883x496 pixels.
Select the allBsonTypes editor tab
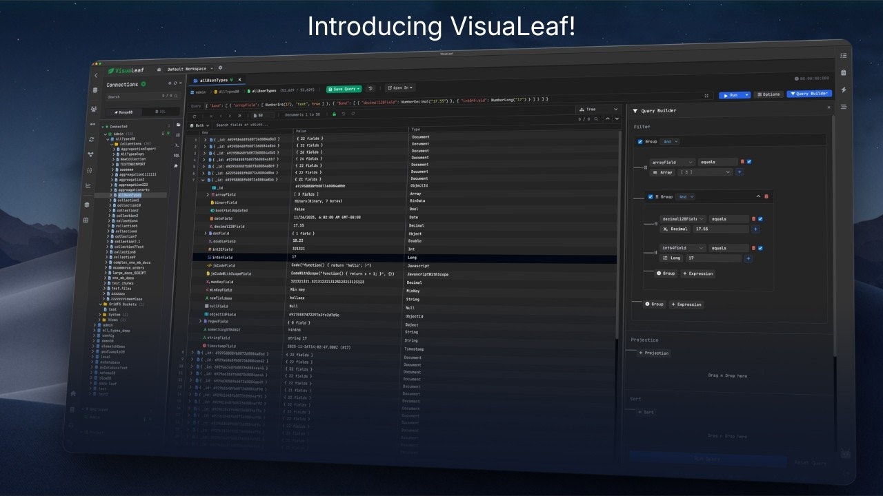tap(214, 79)
